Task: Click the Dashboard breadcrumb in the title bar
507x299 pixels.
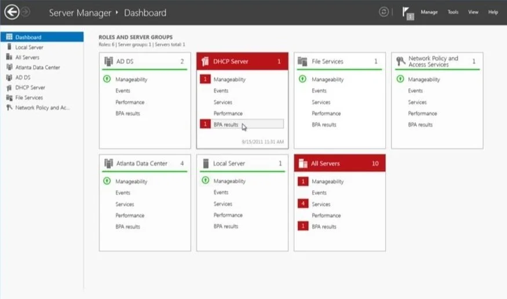Action: (145, 13)
